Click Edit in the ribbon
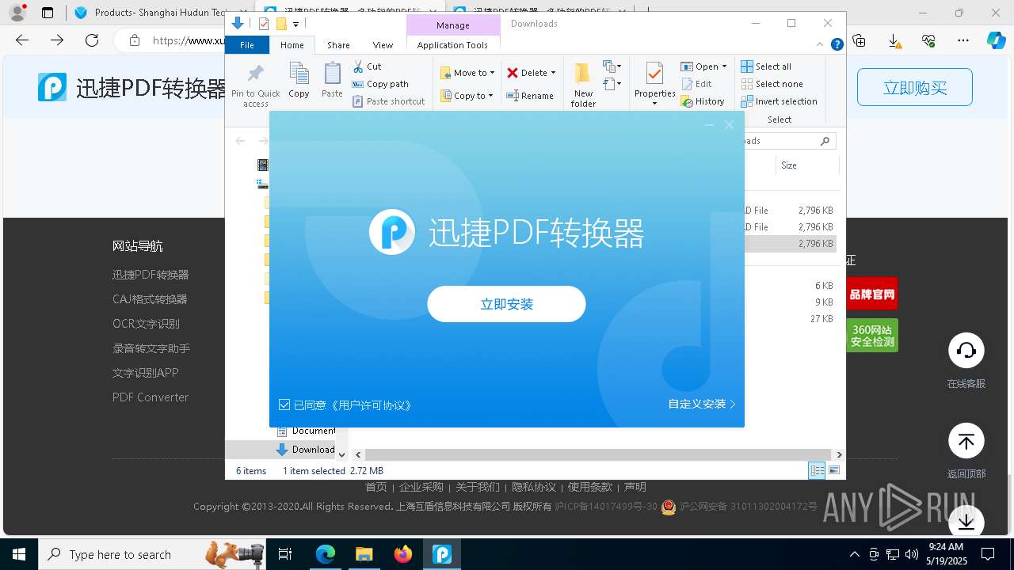Screen dimensions: 1014x570 pyautogui.click(x=696, y=84)
